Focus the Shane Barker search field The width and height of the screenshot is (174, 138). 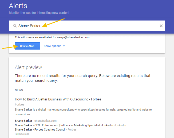pos(88,26)
